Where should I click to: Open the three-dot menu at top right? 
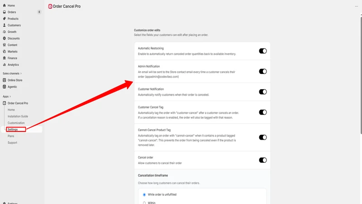[x=356, y=6]
